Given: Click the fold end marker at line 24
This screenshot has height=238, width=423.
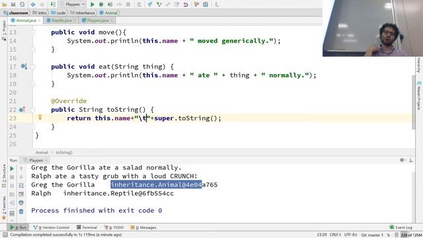Looking at the screenshot, I should click(x=32, y=126).
